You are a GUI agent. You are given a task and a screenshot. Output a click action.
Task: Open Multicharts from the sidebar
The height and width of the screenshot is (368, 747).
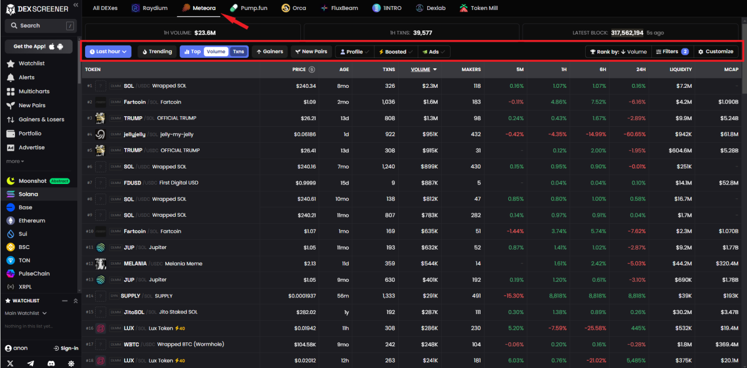pos(28,91)
